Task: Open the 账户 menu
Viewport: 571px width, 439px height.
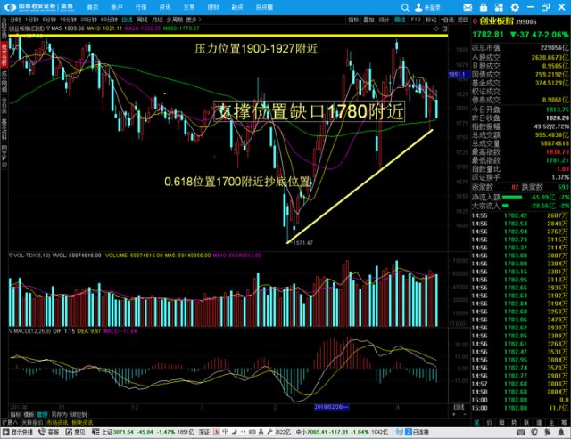Action: click(117, 7)
